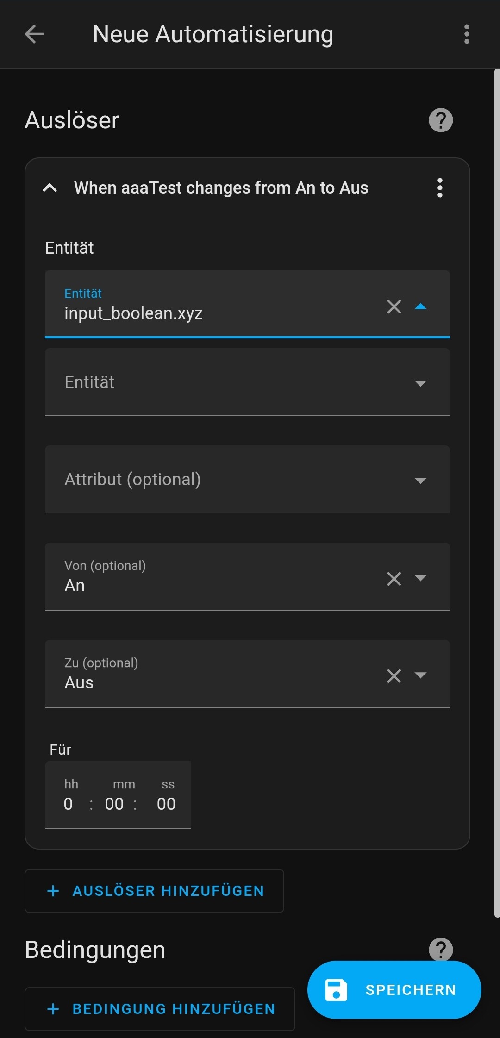Screen dimensions: 500x1038
Task: Open the trigger card's three-dot menu
Action: coord(440,188)
